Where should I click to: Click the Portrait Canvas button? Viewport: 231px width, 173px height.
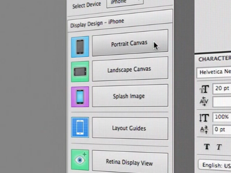[x=130, y=43]
